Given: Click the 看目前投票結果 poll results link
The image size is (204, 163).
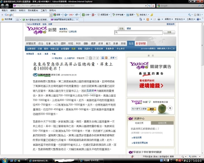Looking at the screenshot, I should coord(140,143).
